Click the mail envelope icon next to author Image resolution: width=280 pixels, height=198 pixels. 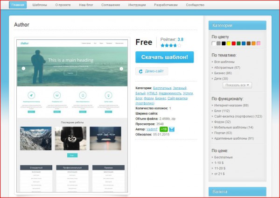point(172,129)
